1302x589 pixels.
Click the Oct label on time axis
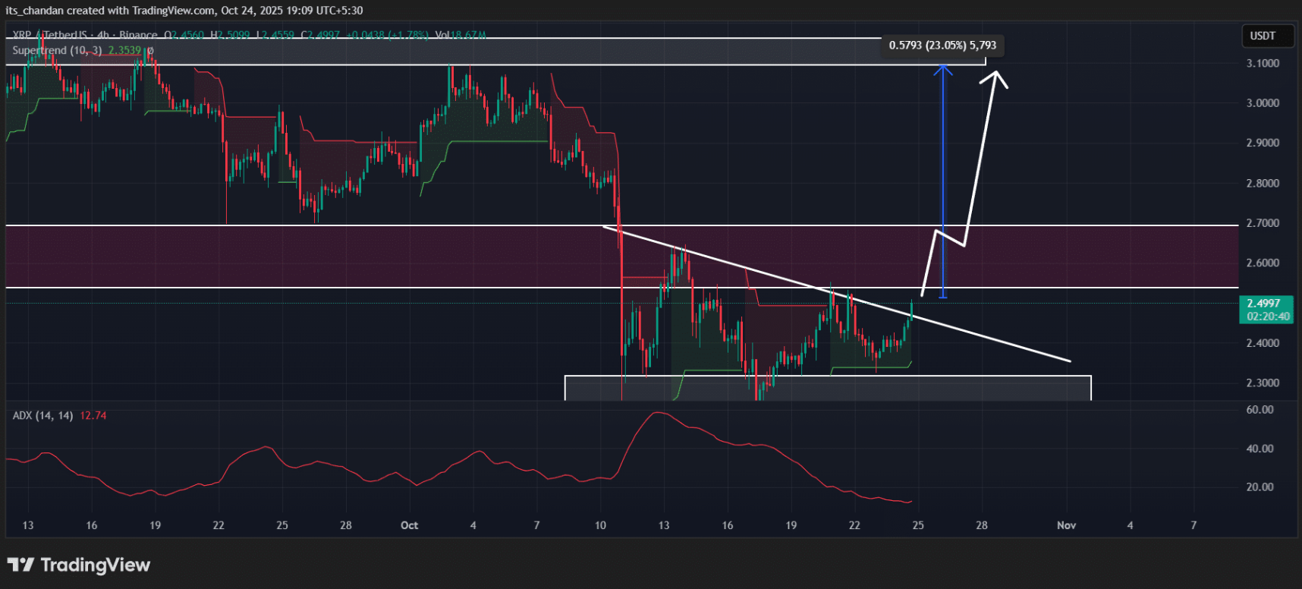(x=409, y=525)
